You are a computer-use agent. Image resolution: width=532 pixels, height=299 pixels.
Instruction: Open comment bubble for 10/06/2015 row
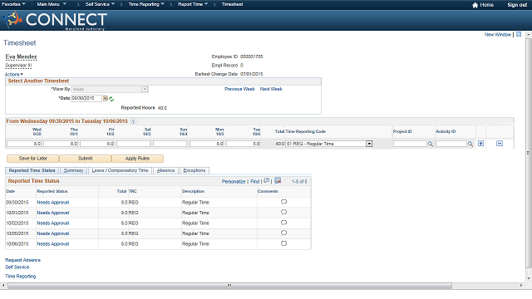pyautogui.click(x=283, y=243)
